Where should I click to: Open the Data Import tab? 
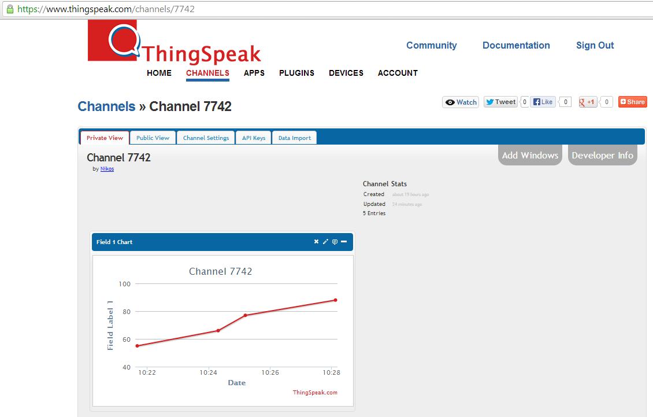(x=295, y=138)
